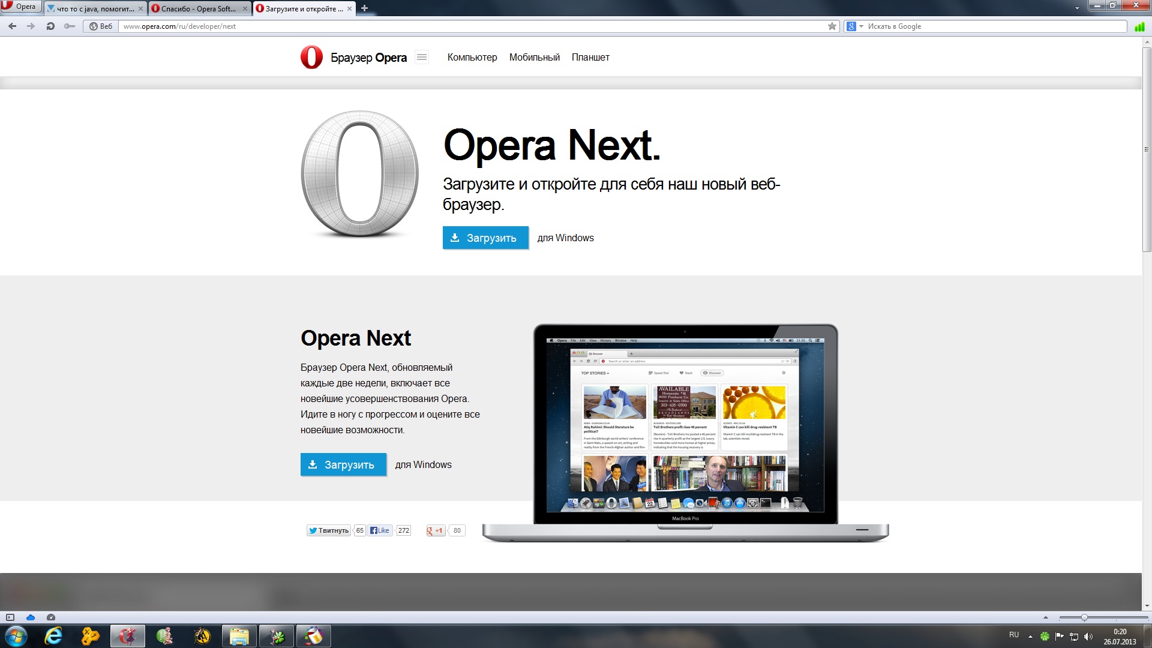Click the Facebook like count '272'

(404, 530)
